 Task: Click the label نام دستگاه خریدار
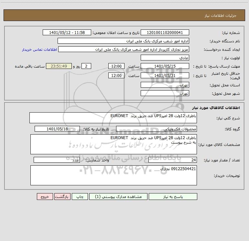point(225,41)
